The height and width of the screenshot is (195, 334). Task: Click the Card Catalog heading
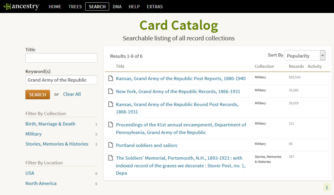179,25
